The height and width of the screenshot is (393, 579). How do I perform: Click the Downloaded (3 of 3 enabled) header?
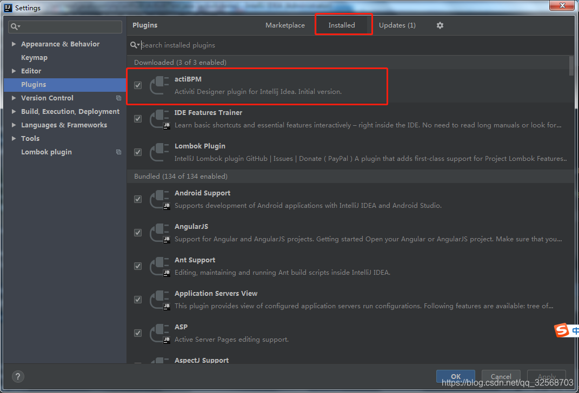[180, 62]
